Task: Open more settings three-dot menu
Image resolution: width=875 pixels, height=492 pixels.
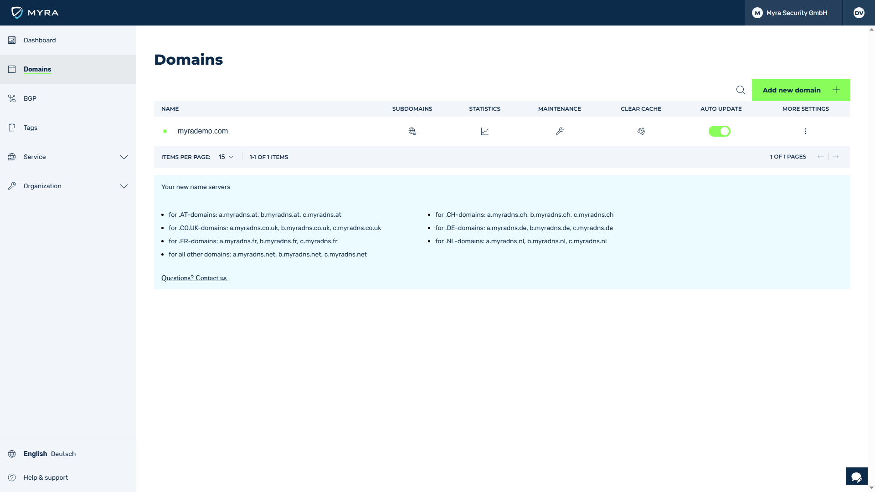Action: click(x=805, y=131)
